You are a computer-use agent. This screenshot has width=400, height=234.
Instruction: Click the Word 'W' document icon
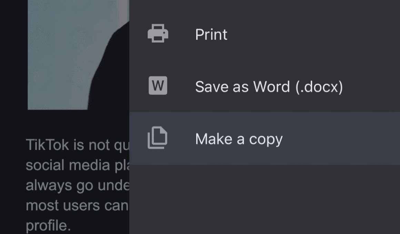tap(158, 86)
